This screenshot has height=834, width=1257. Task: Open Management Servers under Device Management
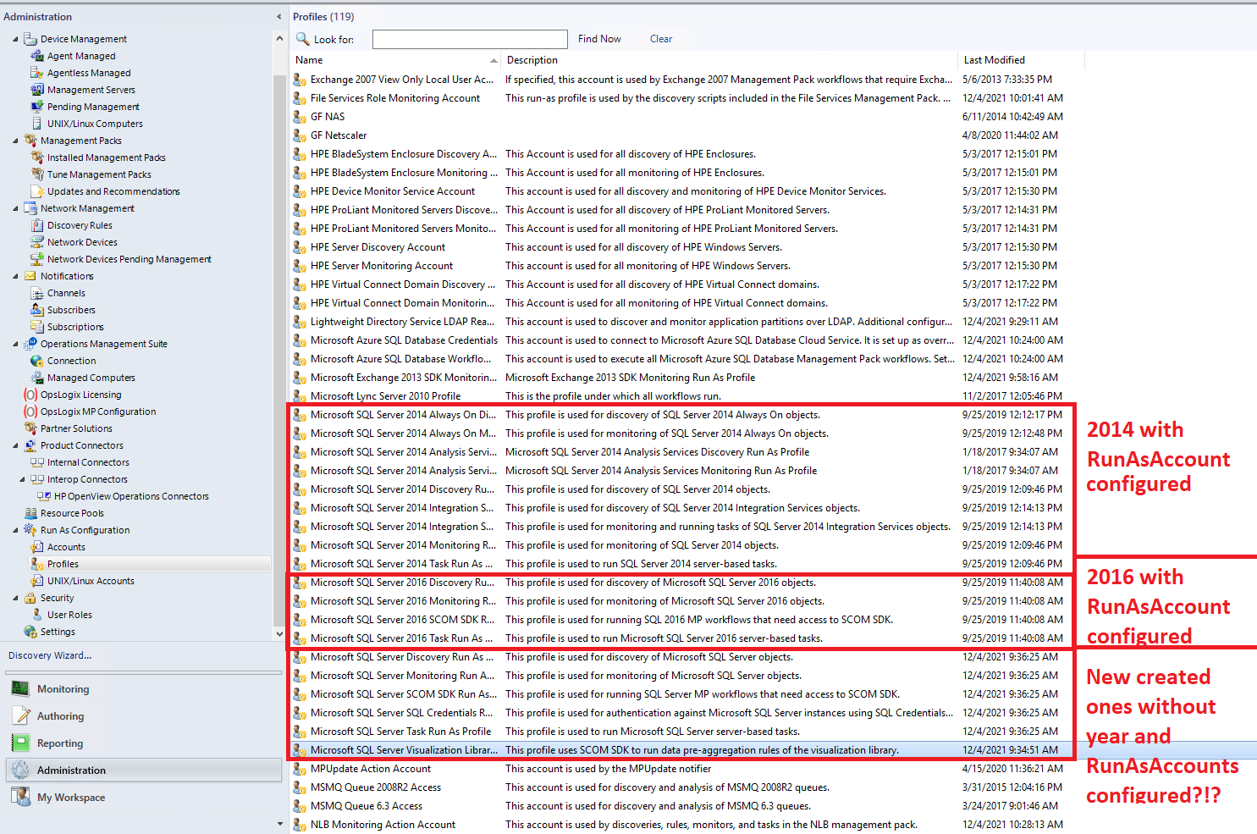click(x=91, y=89)
